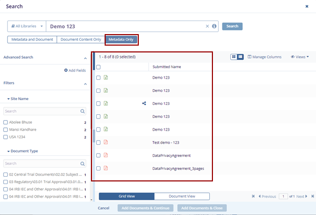Click the Document Type search magnifier icon
The image size is (316, 215).
point(83,164)
